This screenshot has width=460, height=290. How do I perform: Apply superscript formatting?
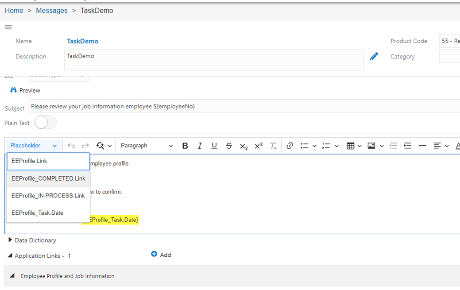tap(259, 146)
